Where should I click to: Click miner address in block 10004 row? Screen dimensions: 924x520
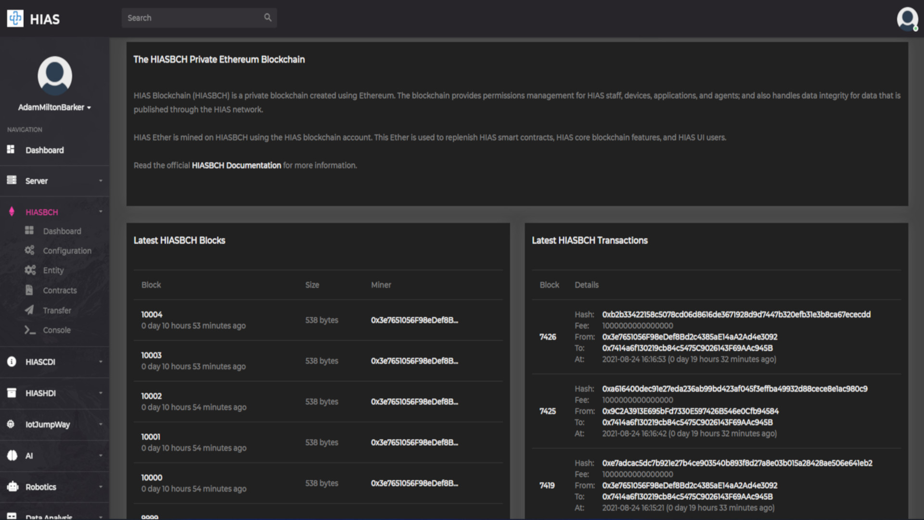click(414, 320)
